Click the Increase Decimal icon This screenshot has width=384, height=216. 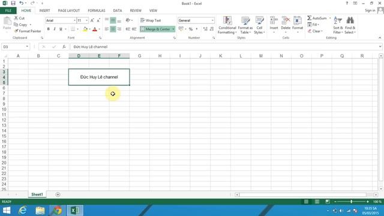tap(205, 29)
